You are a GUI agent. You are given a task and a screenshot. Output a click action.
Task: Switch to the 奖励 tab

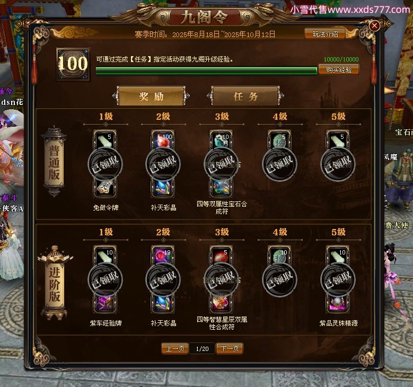[151, 96]
